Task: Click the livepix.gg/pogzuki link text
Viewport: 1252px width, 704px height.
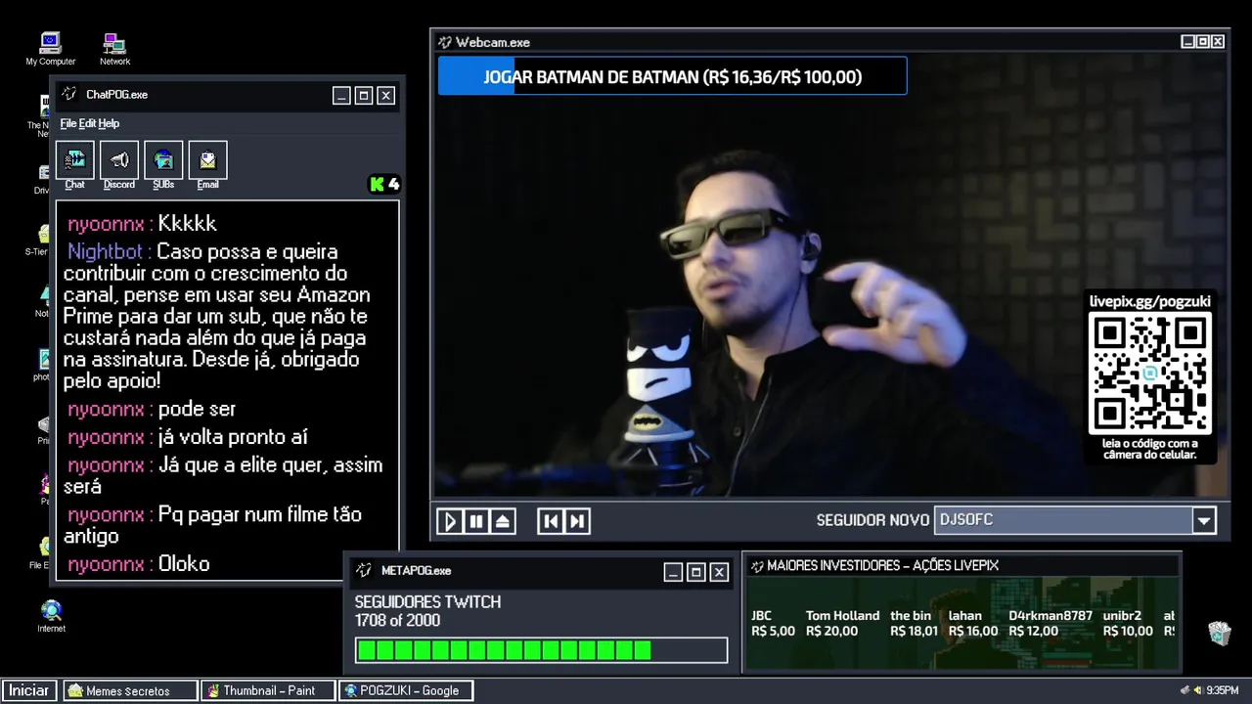Action: pyautogui.click(x=1149, y=301)
